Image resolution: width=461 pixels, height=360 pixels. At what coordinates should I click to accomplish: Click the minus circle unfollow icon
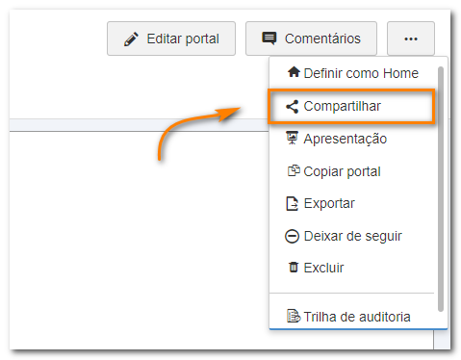[x=292, y=237]
